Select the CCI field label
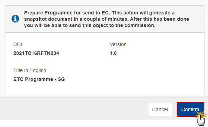This screenshot has height=127, width=208. pos(18,44)
